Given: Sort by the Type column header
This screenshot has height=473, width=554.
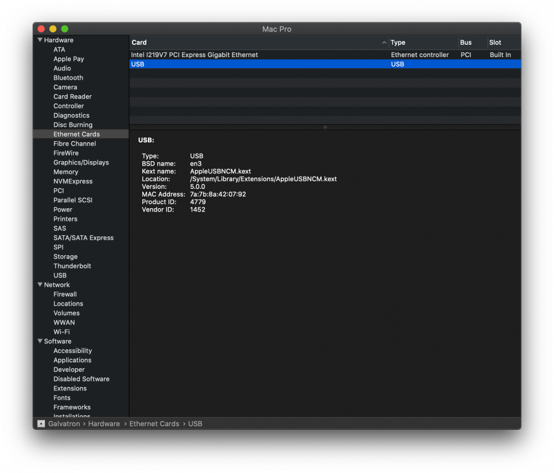Looking at the screenshot, I should 424,43.
